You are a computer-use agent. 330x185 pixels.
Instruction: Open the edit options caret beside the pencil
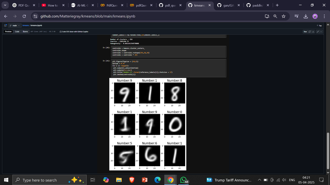(321, 32)
